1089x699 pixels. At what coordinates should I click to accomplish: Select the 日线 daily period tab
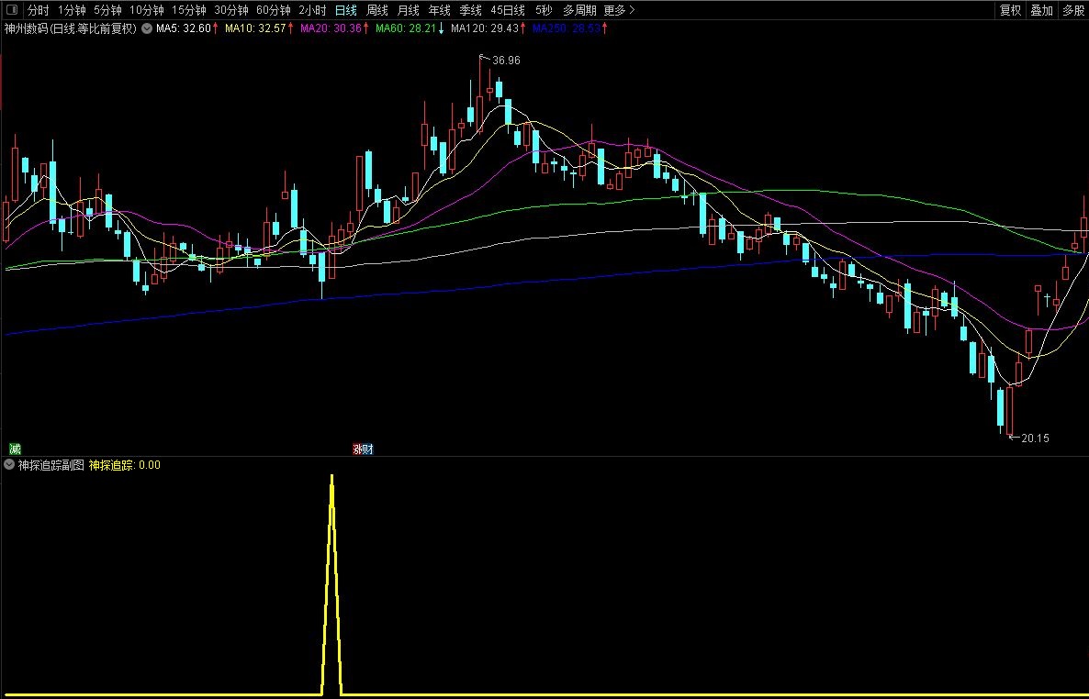tap(346, 10)
